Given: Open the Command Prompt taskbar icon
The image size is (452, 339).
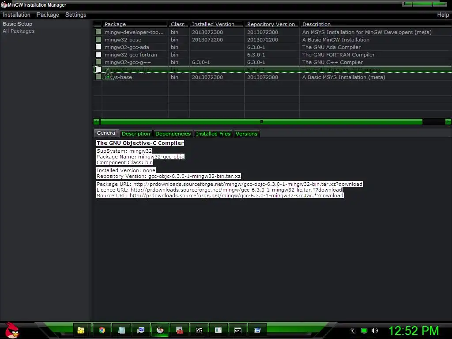Looking at the screenshot, I should click(238, 330).
